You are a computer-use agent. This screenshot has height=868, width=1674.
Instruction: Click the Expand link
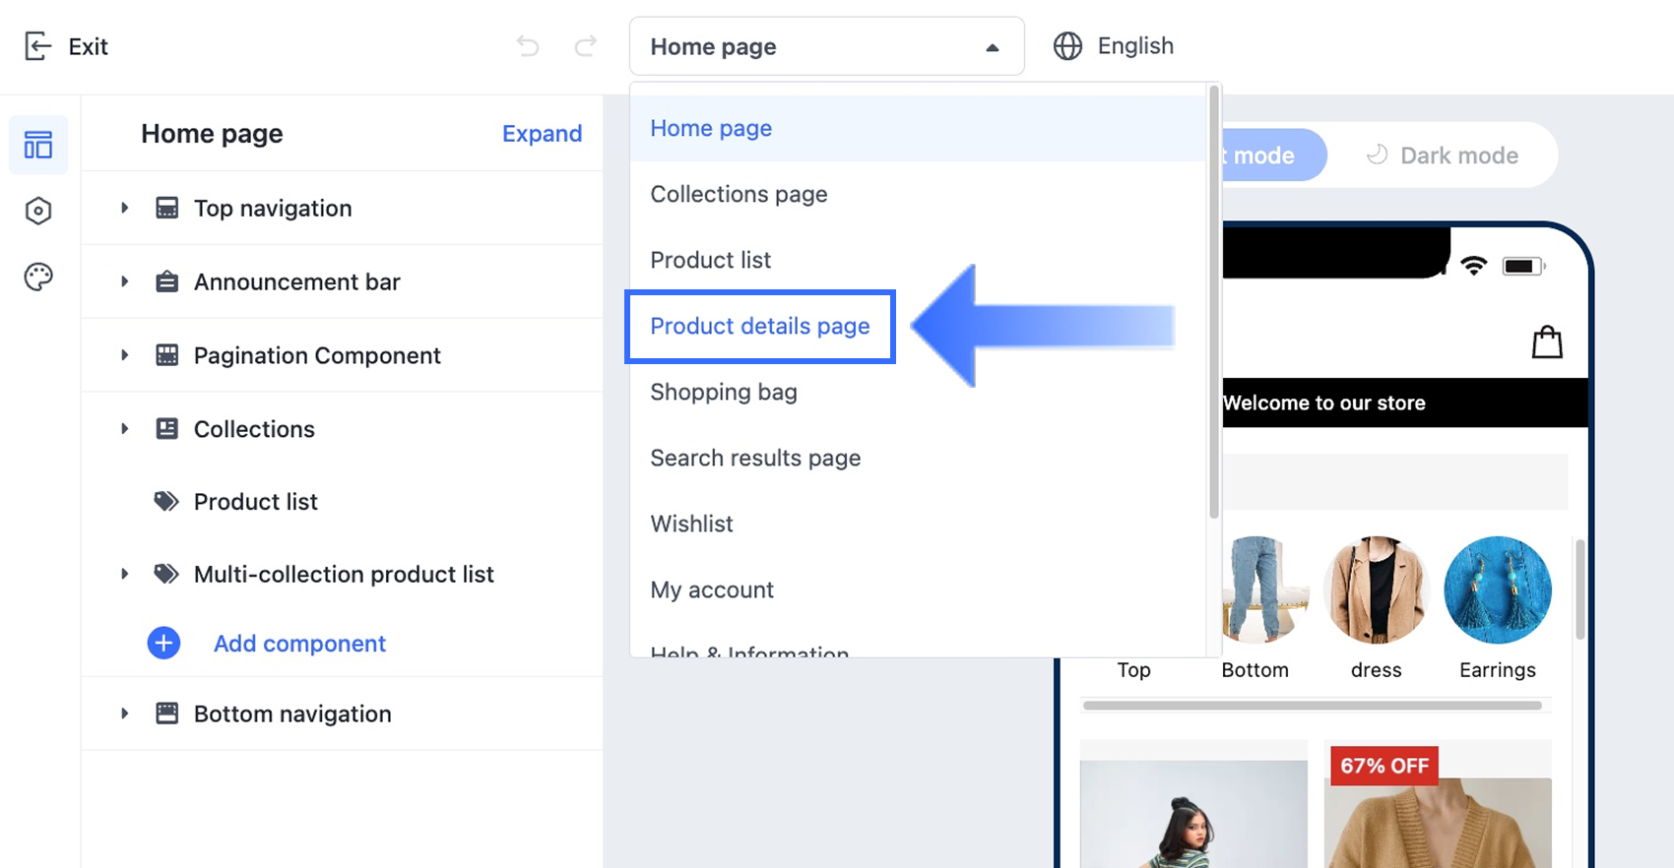(542, 133)
